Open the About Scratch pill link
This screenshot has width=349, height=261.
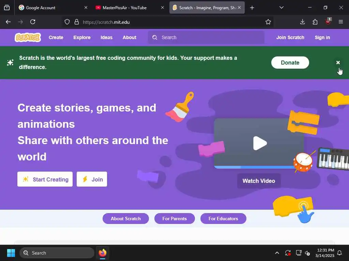pyautogui.click(x=126, y=219)
